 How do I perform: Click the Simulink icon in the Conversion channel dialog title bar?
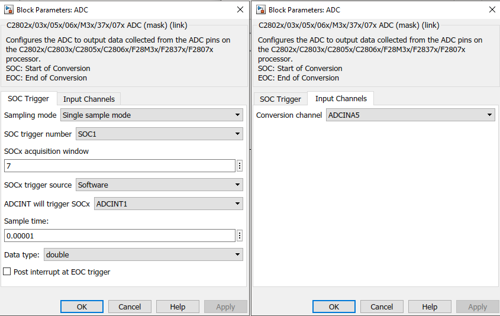pos(260,9)
